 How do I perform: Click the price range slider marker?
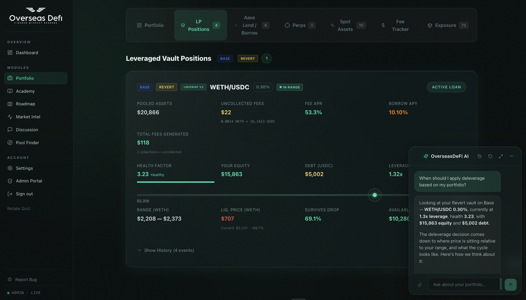tap(375, 195)
